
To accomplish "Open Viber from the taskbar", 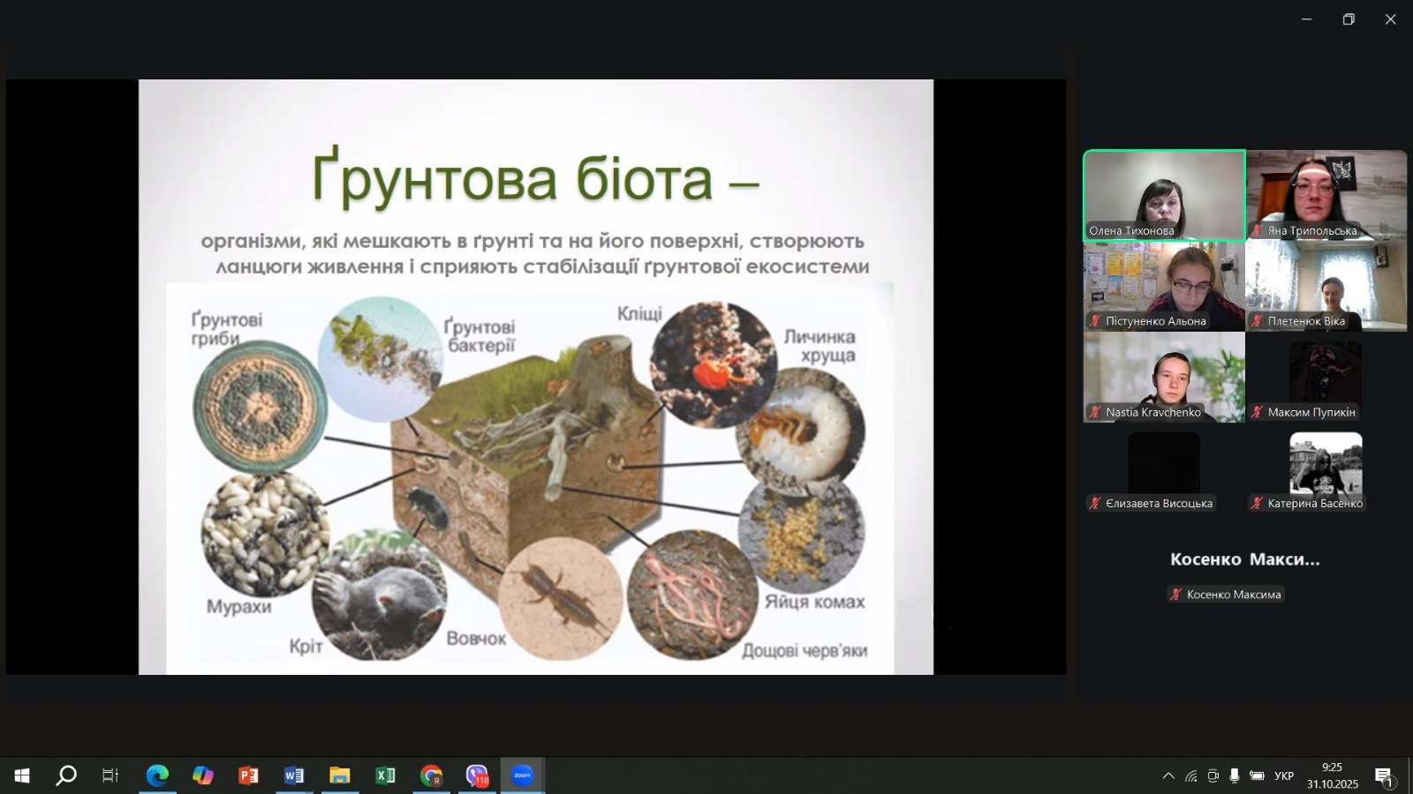I will [x=477, y=775].
